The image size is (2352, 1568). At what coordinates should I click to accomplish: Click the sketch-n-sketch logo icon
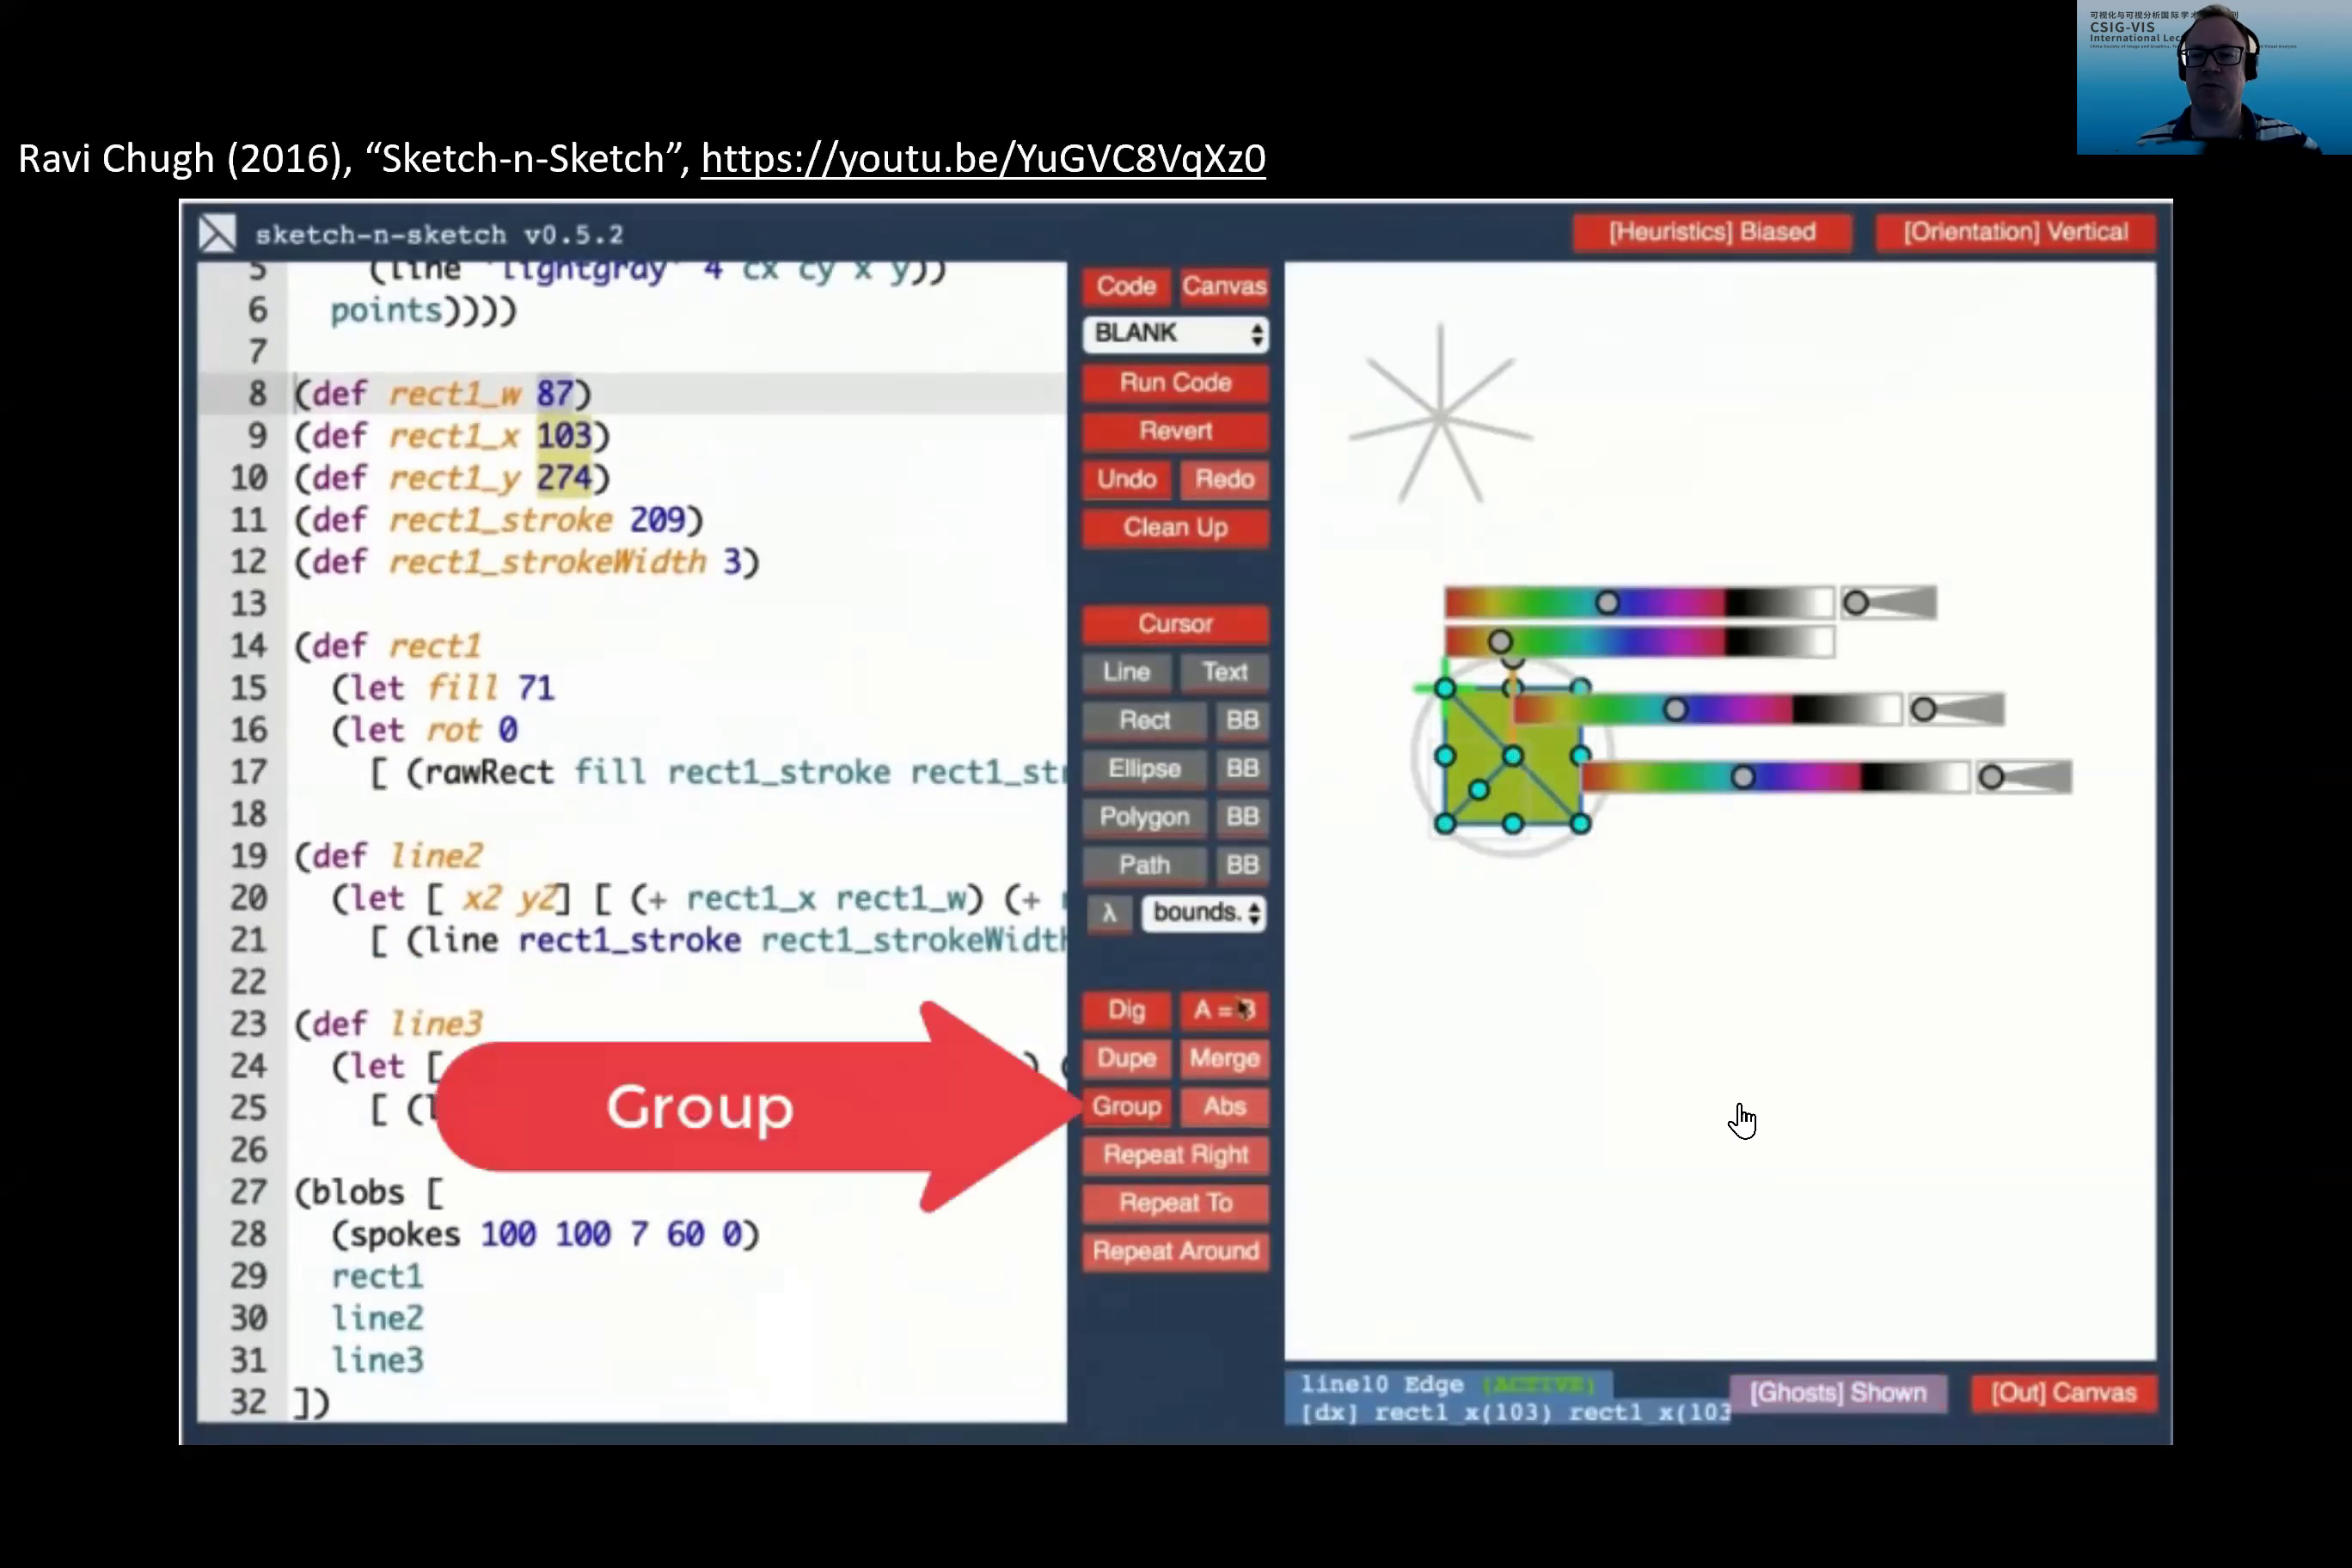coord(217,234)
